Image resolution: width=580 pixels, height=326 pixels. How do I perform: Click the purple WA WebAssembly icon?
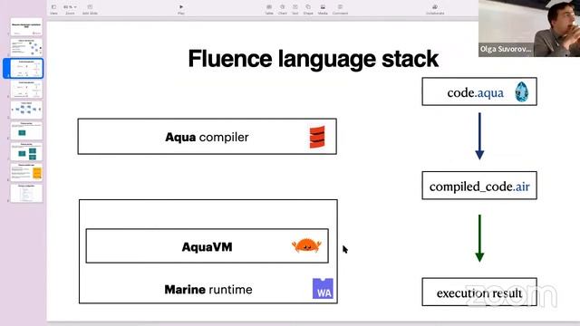tap(323, 288)
